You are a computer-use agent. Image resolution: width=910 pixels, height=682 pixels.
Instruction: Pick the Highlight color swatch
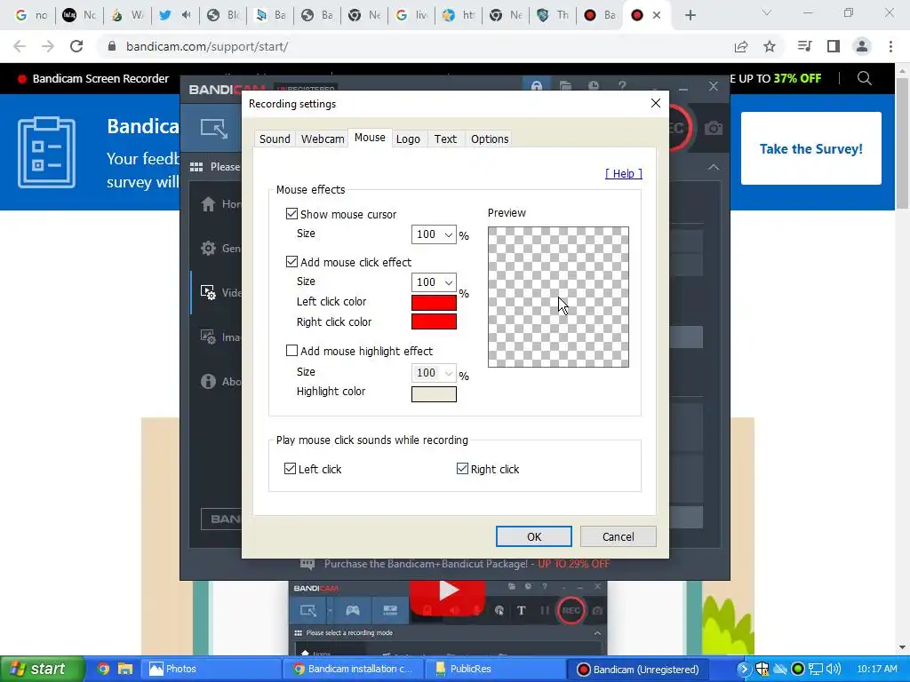click(434, 394)
